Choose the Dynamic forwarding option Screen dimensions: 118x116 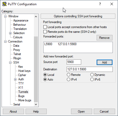(92, 75)
